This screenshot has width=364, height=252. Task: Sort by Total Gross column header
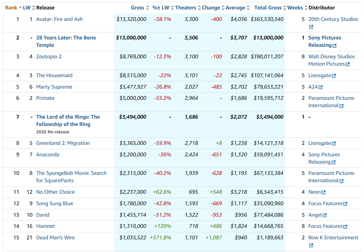pos(268,8)
